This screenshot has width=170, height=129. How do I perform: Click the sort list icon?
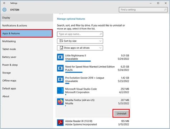pos(61,41)
